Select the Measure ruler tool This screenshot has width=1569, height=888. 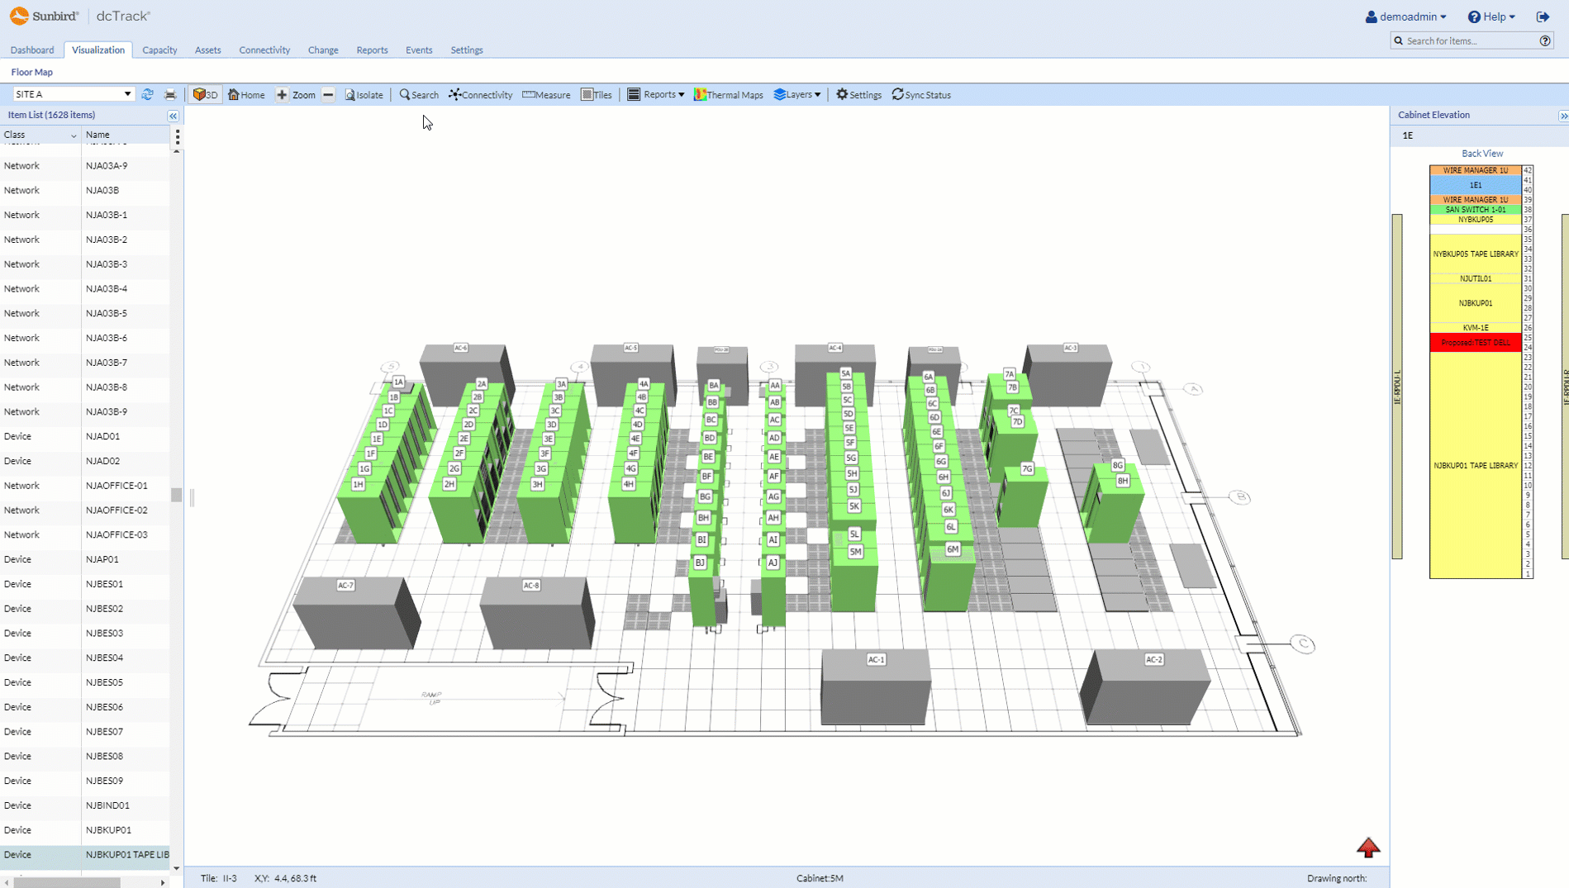coord(546,95)
